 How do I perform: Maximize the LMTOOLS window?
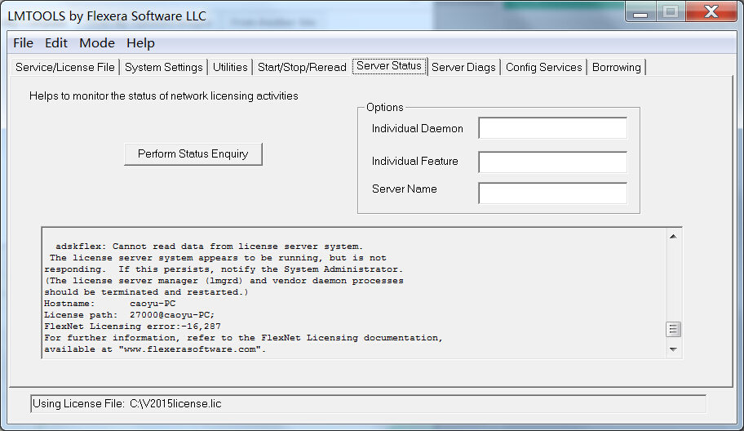(x=671, y=12)
